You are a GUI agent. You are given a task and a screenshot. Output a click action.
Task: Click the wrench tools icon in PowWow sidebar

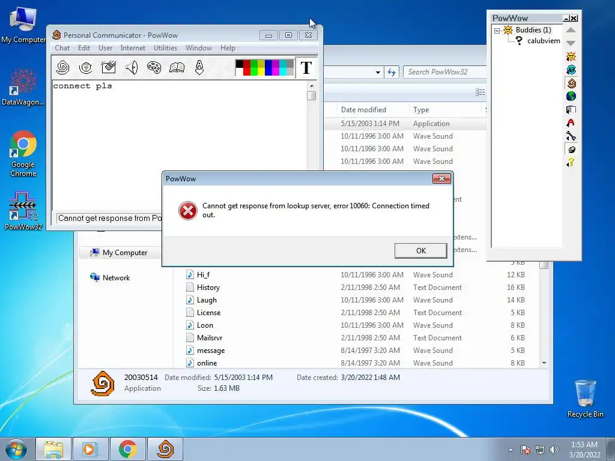tap(571, 136)
